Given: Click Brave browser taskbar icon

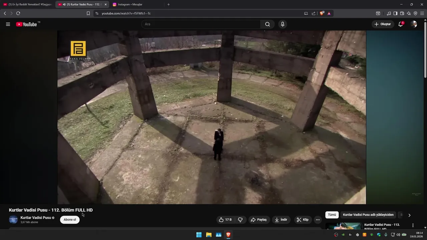Looking at the screenshot, I should (x=228, y=235).
